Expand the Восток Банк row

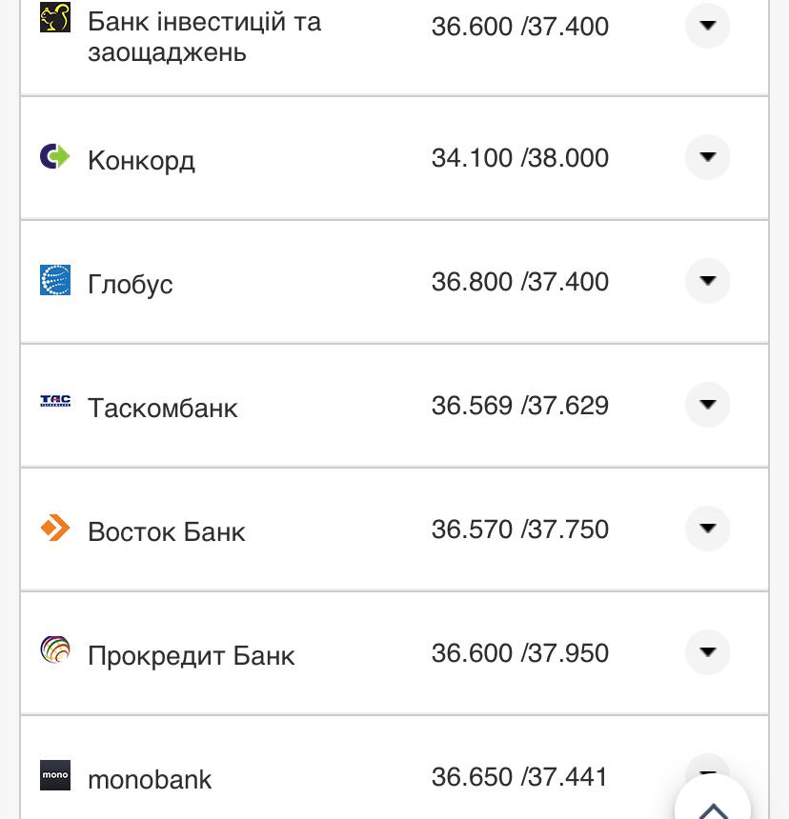pyautogui.click(x=707, y=529)
